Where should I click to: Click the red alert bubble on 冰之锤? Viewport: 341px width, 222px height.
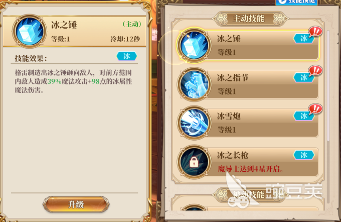[315, 32]
